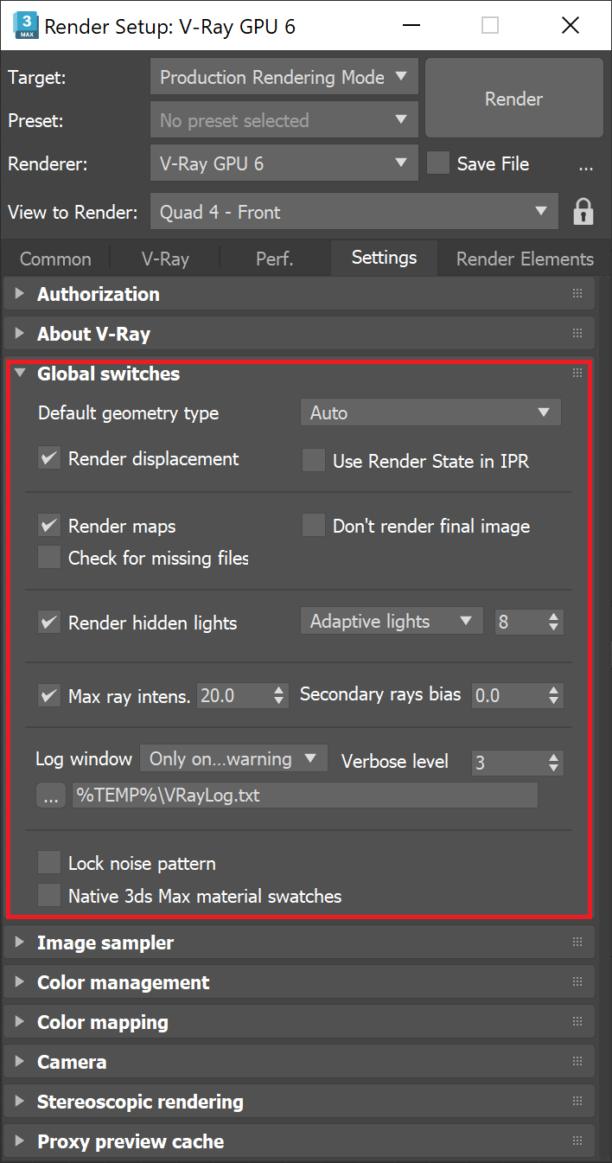Lock the viewport selection padlock icon

(x=583, y=211)
